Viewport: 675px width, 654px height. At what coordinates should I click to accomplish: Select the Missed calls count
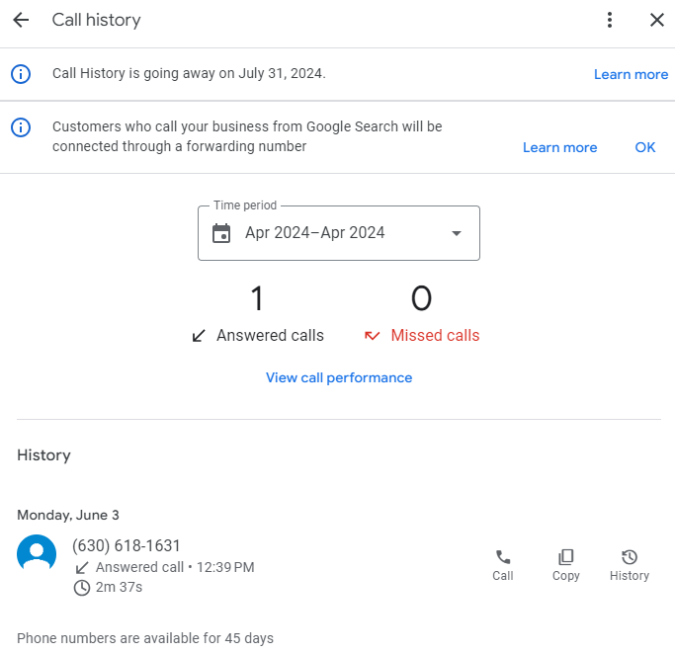[x=421, y=298]
